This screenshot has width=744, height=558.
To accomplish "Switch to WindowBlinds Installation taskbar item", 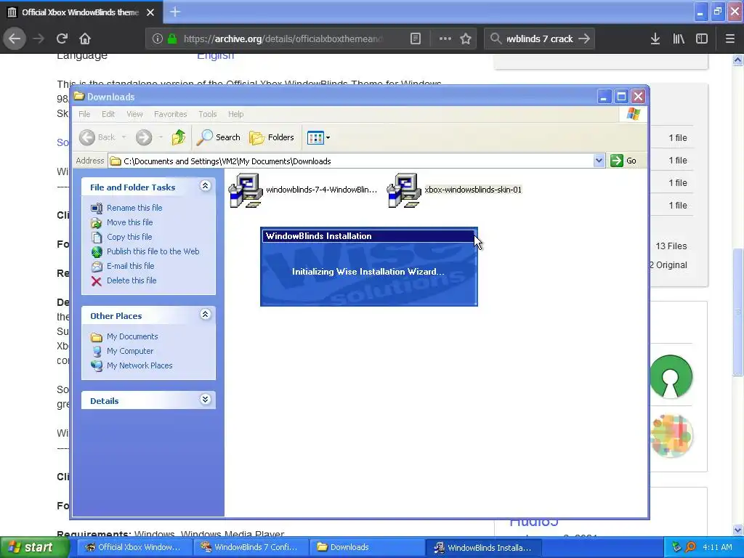I will pos(483,547).
